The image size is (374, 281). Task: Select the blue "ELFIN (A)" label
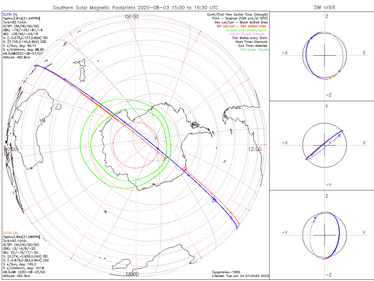[10, 14]
